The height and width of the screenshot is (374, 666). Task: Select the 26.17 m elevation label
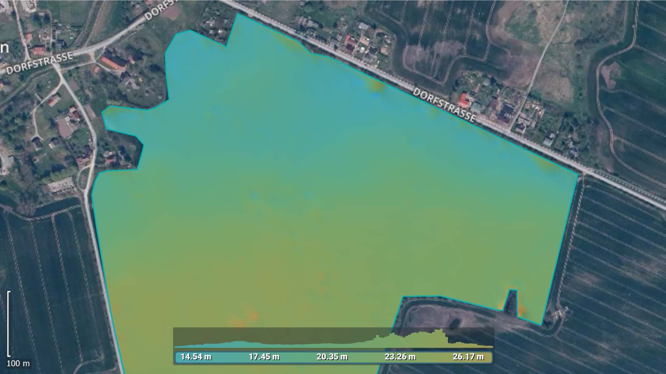click(467, 356)
